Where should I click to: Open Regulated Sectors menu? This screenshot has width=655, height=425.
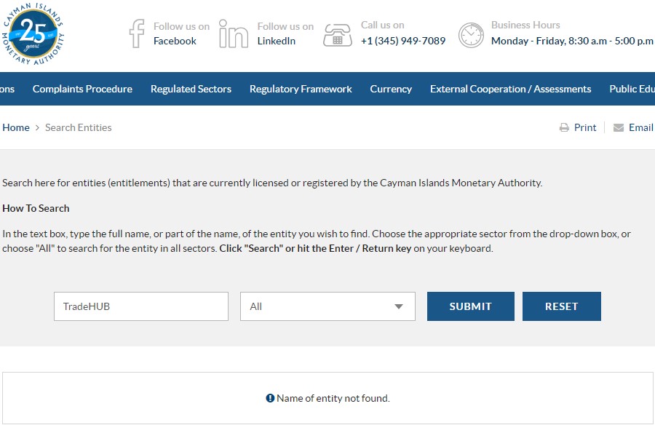point(191,89)
